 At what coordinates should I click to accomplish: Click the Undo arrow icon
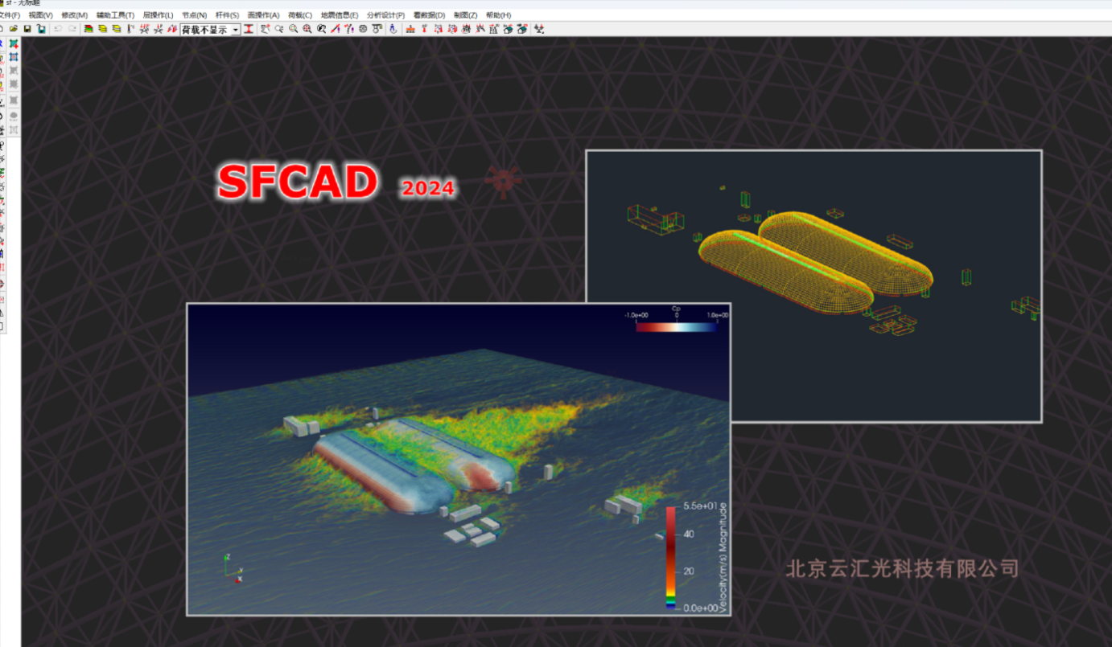[x=58, y=29]
